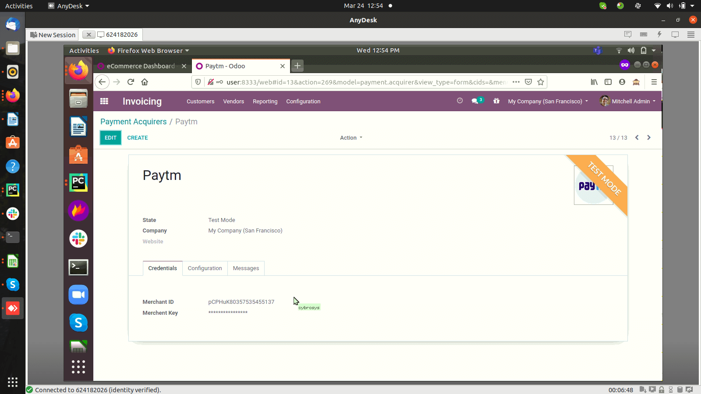Screen dimensions: 701x394
Task: Bookmark this page with the star icon
Action: (x=541, y=82)
